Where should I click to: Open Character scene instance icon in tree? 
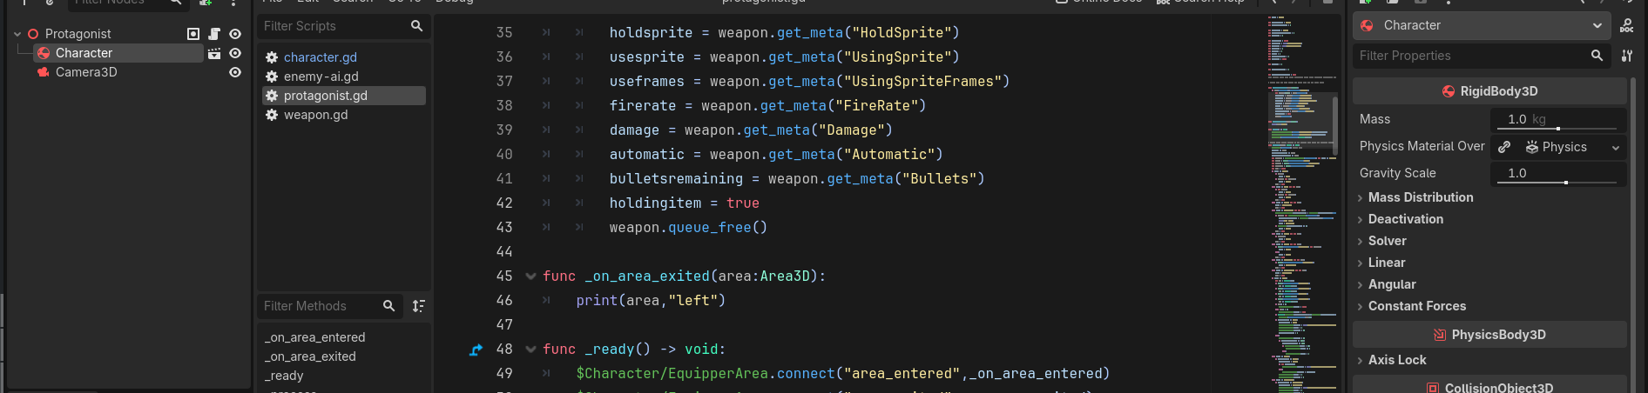point(214,53)
